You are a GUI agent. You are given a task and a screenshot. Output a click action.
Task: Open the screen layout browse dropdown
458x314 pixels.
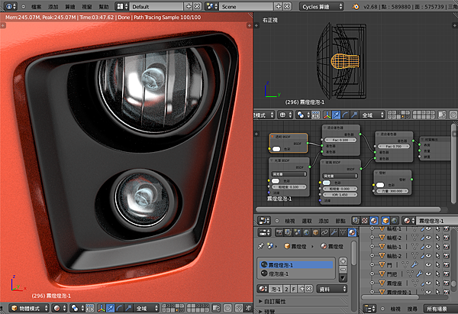(x=121, y=6)
